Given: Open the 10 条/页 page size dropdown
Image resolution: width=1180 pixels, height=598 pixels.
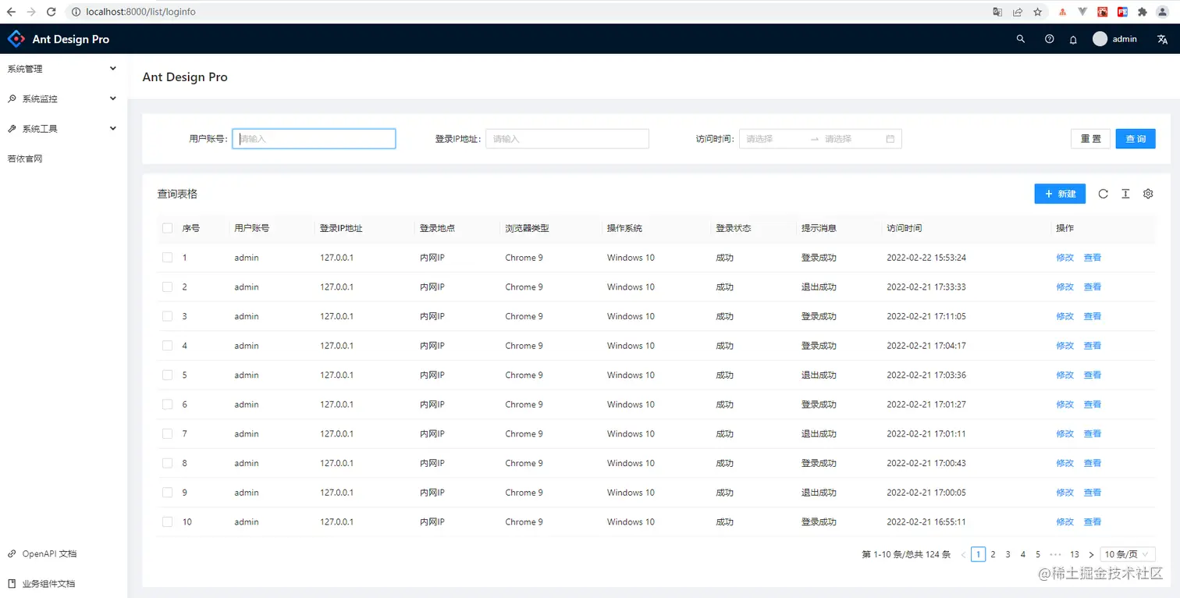Looking at the screenshot, I should pyautogui.click(x=1128, y=554).
